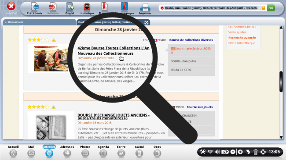The image size is (286, 160).
Task: Click the orange padlock security icon
Action: (x=264, y=8)
